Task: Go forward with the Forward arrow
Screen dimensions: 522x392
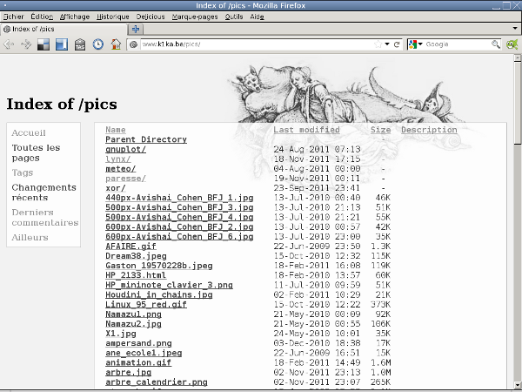Action: [x=26, y=44]
